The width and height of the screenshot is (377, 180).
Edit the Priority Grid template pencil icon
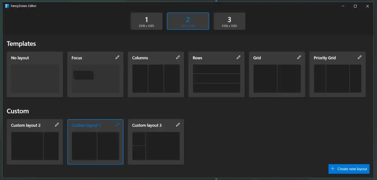coord(360,57)
